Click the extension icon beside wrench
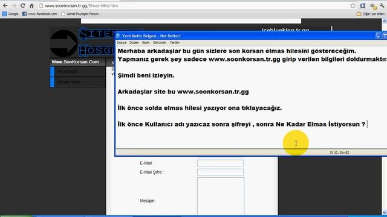Screen dimensions: 387x217 pos(372,6)
